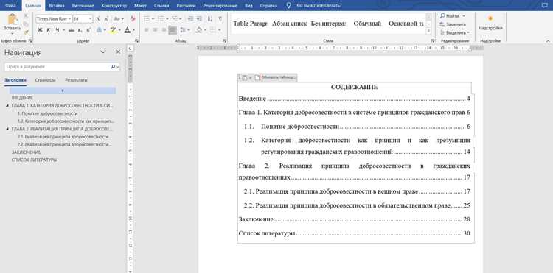Apply the Абзац списка style
Image resolution: width=553 pixels, height=273 pixels.
point(289,24)
